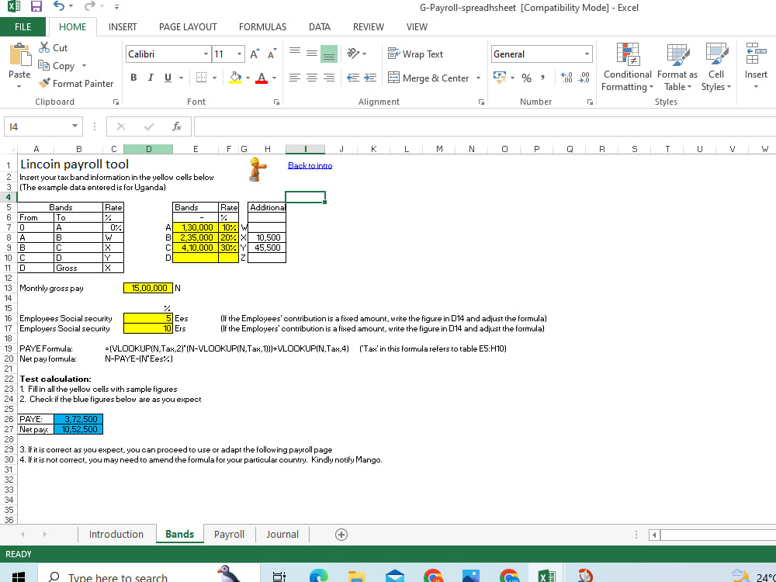This screenshot has width=776, height=582.
Task: Click Windows Start button
Action: 18,576
